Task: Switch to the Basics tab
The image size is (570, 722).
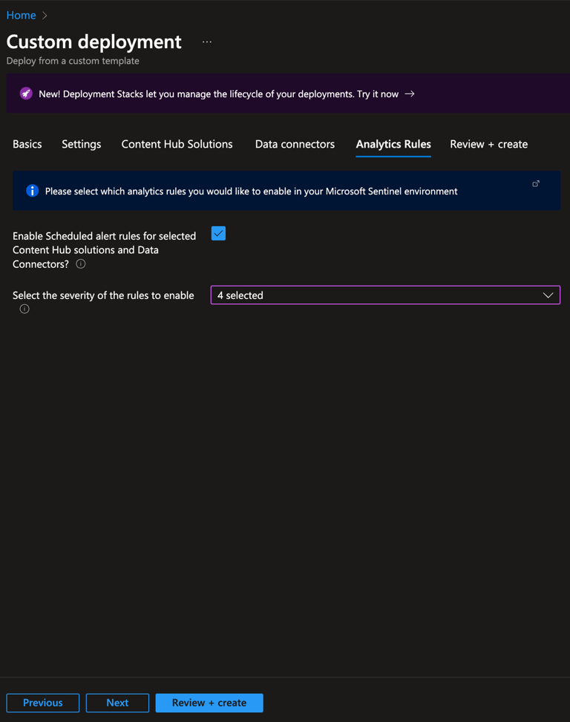Action: pos(27,144)
